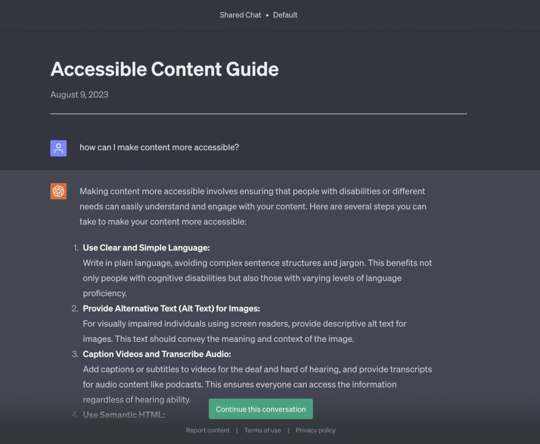
Task: Open the Report content link
Action: click(208, 430)
